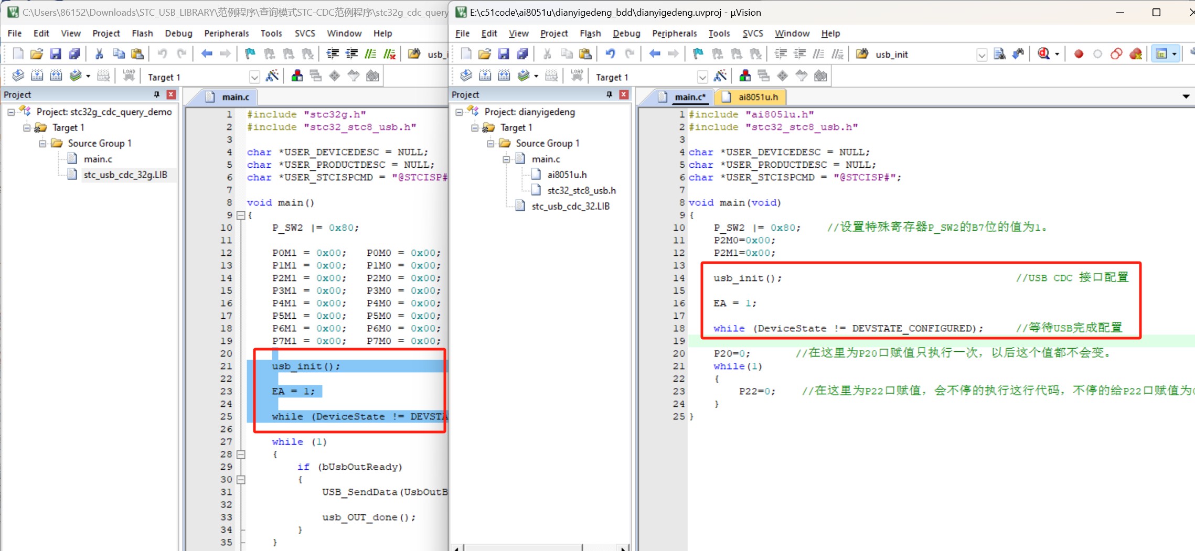
Task: Click the Build target icon in left window
Action: tap(37, 77)
